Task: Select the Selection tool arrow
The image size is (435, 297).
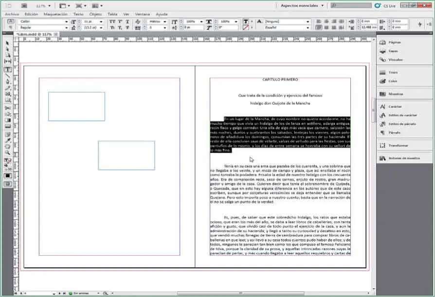Action: coord(7,43)
